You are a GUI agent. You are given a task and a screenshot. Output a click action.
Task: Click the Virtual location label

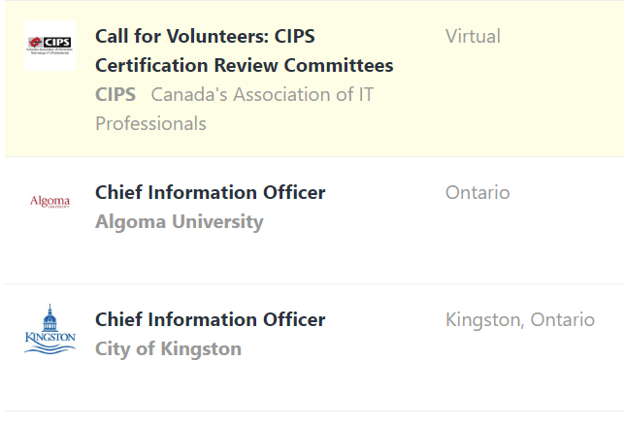click(x=473, y=37)
